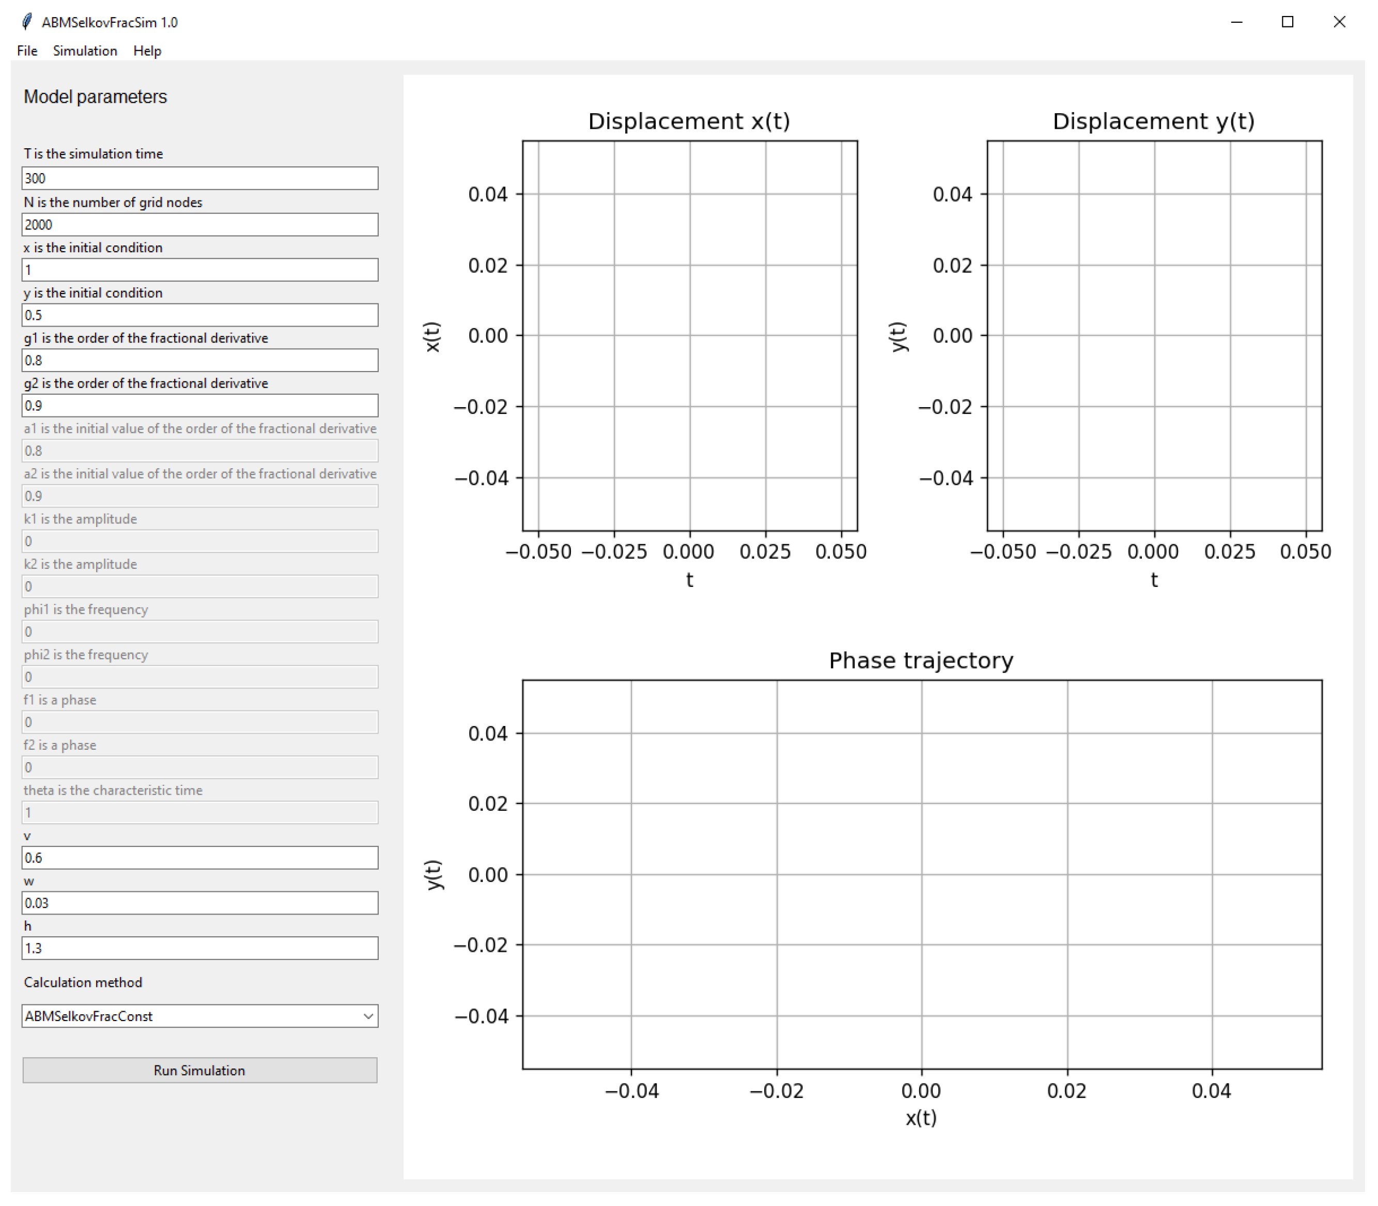1378x1206 pixels.
Task: Click inside the Displacement x(t) plot
Action: pos(690,335)
